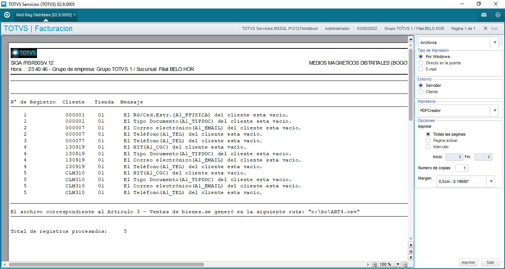The width and height of the screenshot is (505, 269).
Task: Click the vertical scrollbar up arrow
Action: pos(411,45)
